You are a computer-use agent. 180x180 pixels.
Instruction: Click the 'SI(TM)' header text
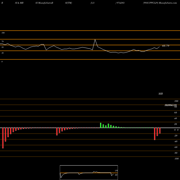point(68,3)
